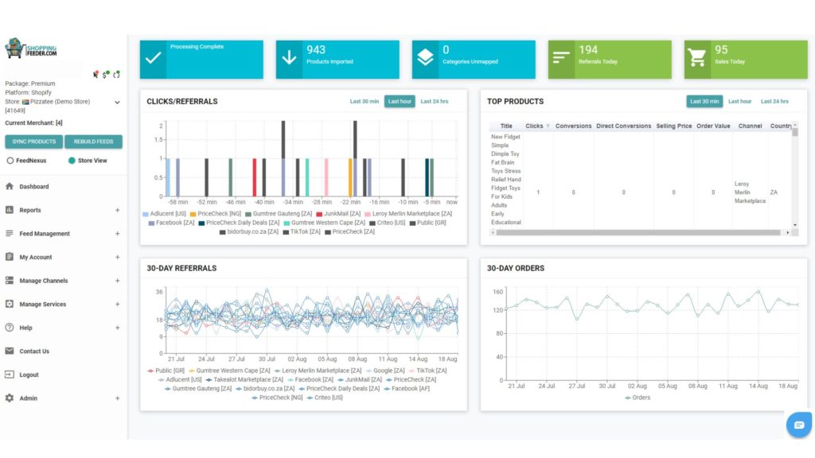Expand the Manage Channels plus sign

pos(118,281)
